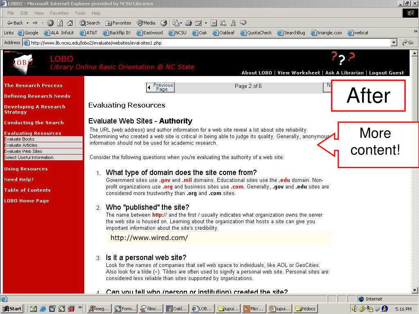Open the Using Resources section
Viewport: 419px width, 314px height.
(x=26, y=169)
